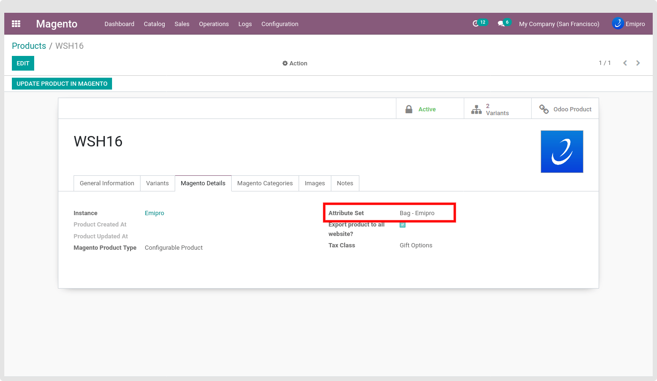Switch to the Notes tab
This screenshot has height=381, width=657.
pyautogui.click(x=345, y=183)
